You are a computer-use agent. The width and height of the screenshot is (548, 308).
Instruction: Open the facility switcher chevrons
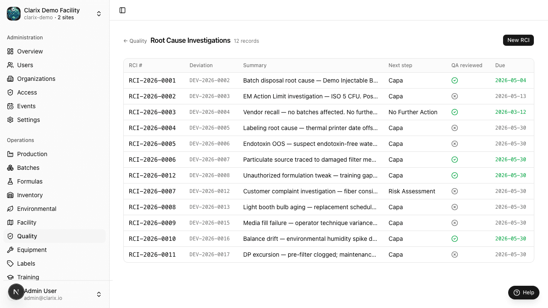click(99, 14)
